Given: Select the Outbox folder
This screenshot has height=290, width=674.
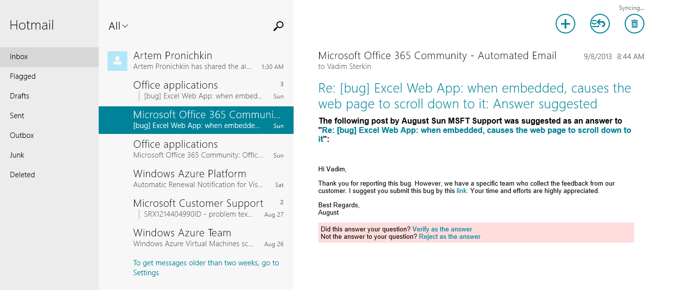Looking at the screenshot, I should point(49,135).
